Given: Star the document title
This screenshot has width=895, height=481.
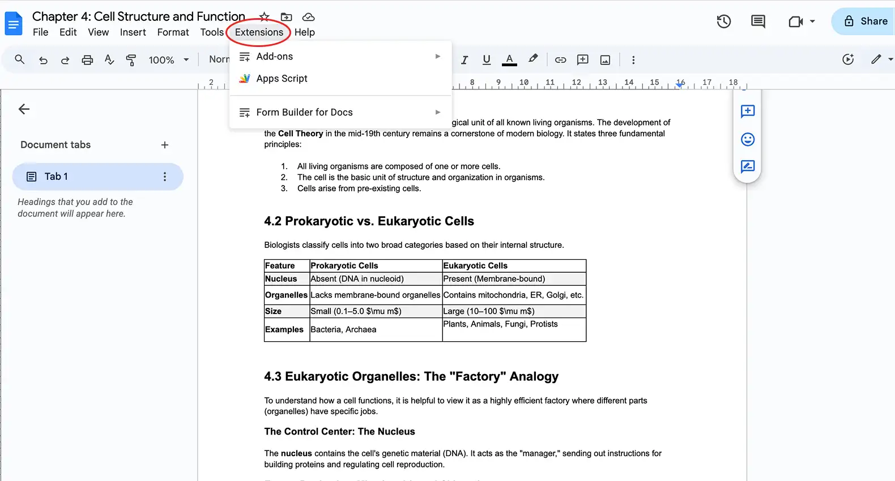Looking at the screenshot, I should [x=264, y=17].
